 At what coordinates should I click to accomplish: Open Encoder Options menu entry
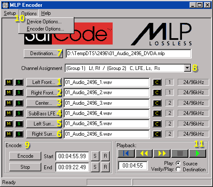[45, 29]
